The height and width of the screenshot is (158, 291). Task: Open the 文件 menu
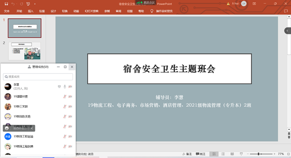click(7, 11)
